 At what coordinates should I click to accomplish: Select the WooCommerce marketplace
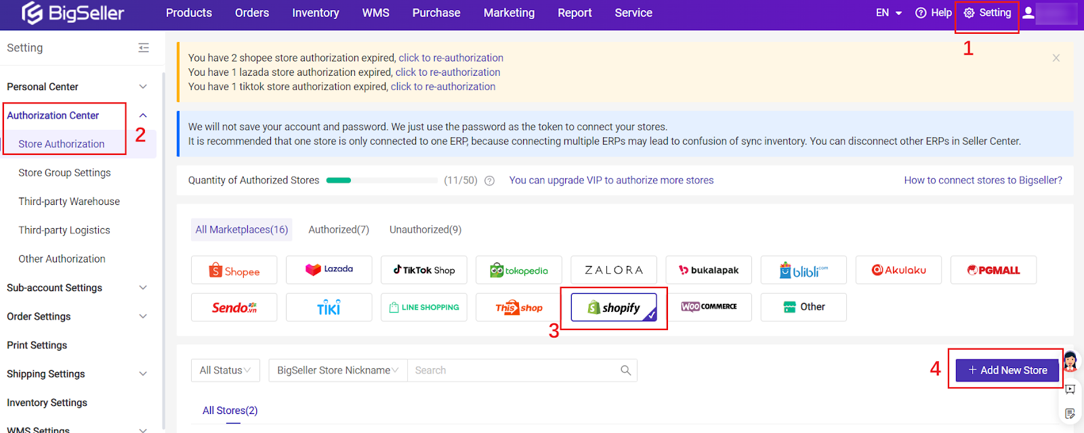pyautogui.click(x=709, y=307)
